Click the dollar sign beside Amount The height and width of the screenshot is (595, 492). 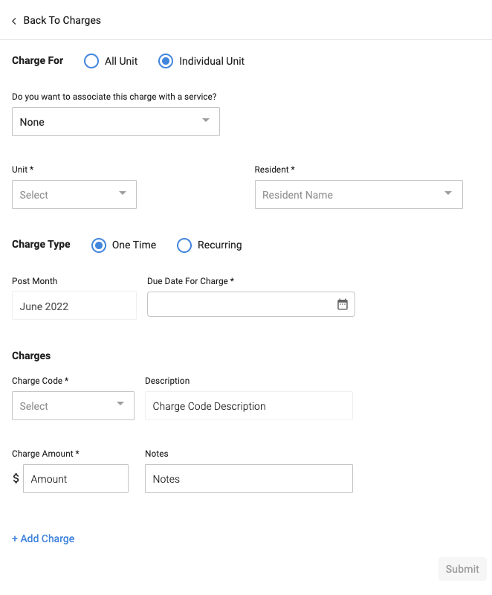[16, 479]
